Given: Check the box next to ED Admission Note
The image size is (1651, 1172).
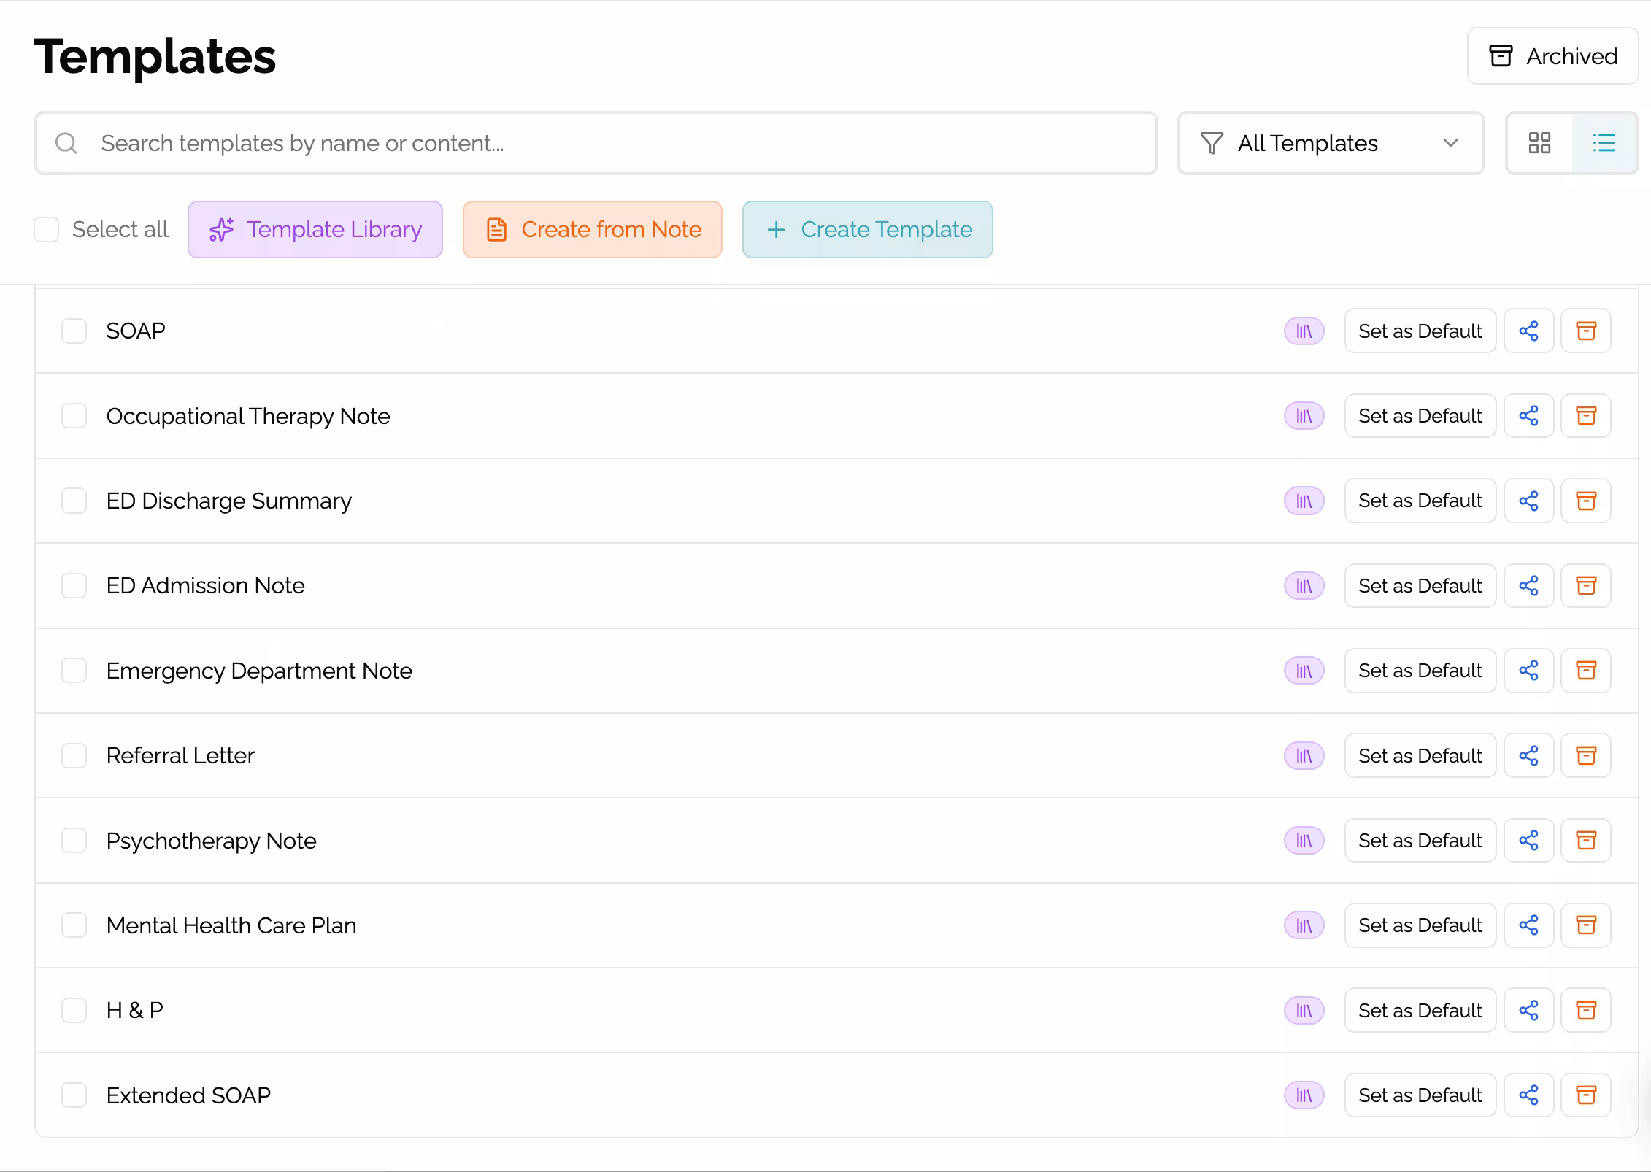Looking at the screenshot, I should [74, 585].
